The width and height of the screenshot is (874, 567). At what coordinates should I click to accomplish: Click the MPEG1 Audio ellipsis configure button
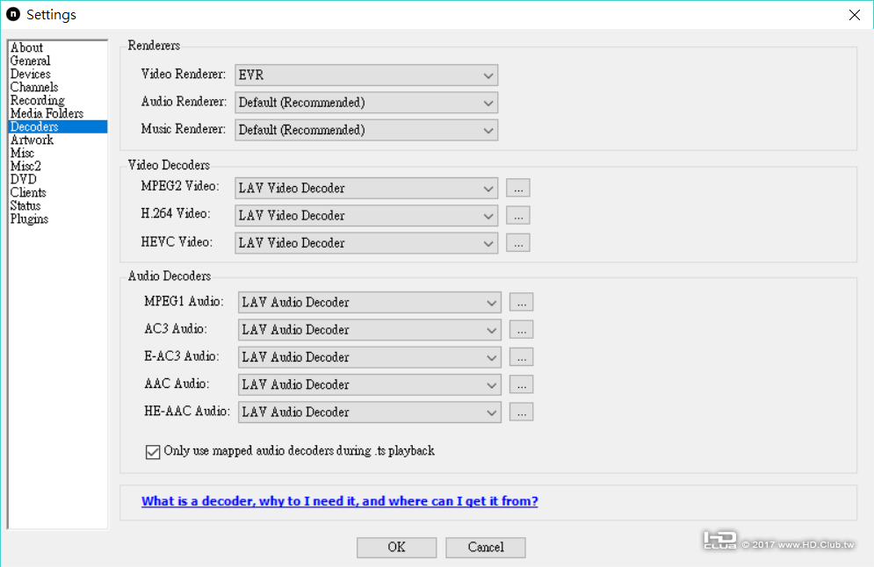(x=522, y=303)
